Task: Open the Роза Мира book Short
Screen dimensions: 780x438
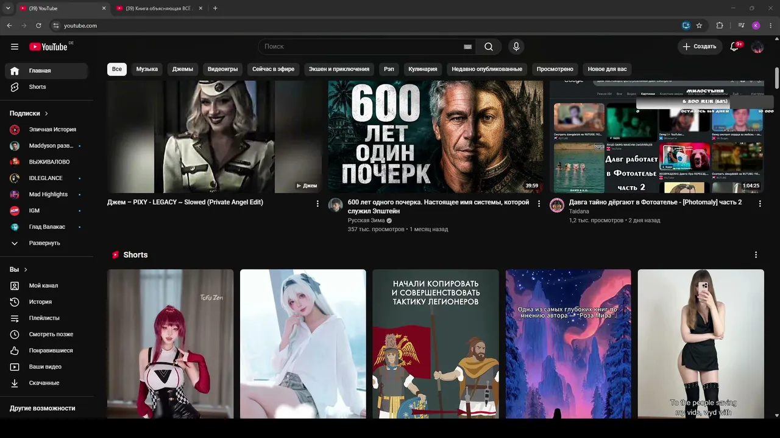Action: coord(569,344)
